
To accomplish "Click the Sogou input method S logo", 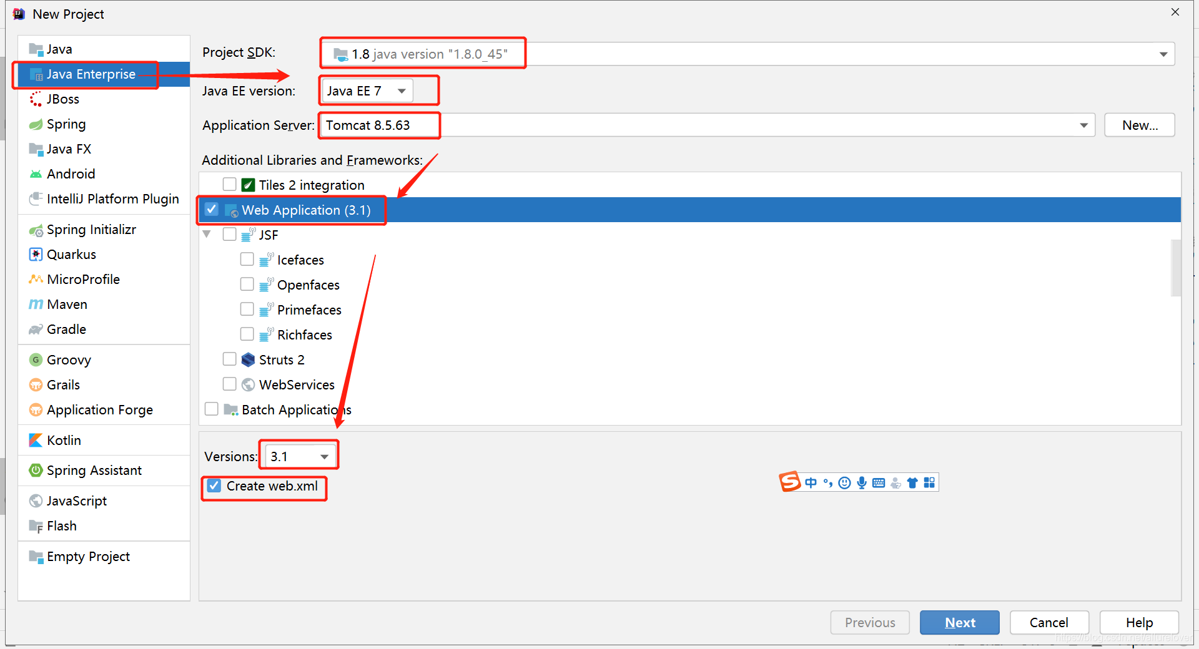I will pyautogui.click(x=790, y=482).
